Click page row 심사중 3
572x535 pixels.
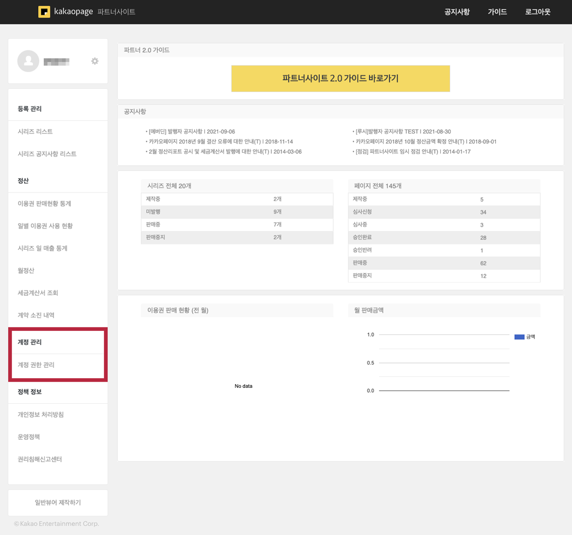coord(444,225)
